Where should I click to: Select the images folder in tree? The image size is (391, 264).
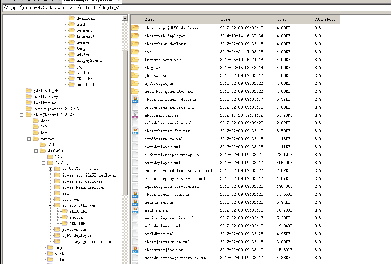click(x=76, y=218)
